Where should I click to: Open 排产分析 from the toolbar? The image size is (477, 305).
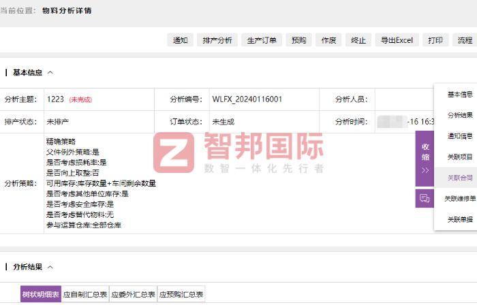(217, 40)
